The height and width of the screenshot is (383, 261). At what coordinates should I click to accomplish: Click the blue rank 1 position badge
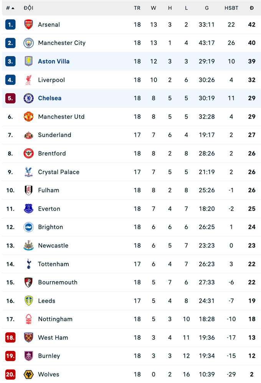tap(10, 25)
